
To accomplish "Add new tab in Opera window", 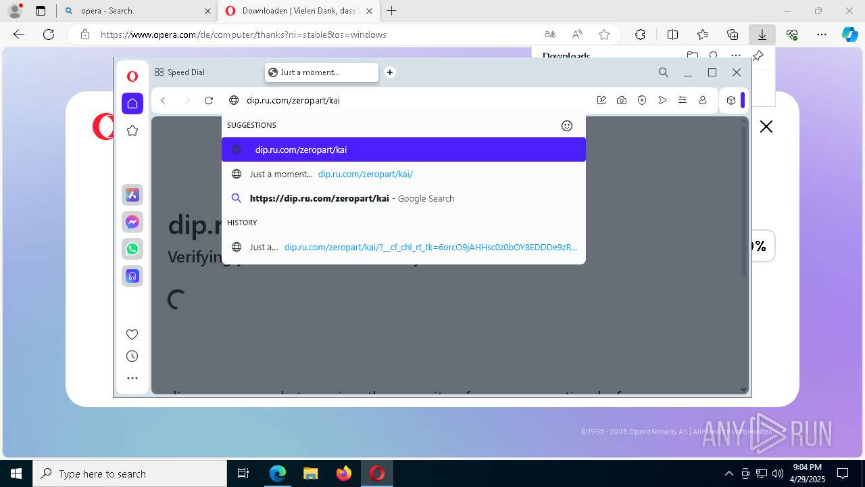I will [390, 72].
